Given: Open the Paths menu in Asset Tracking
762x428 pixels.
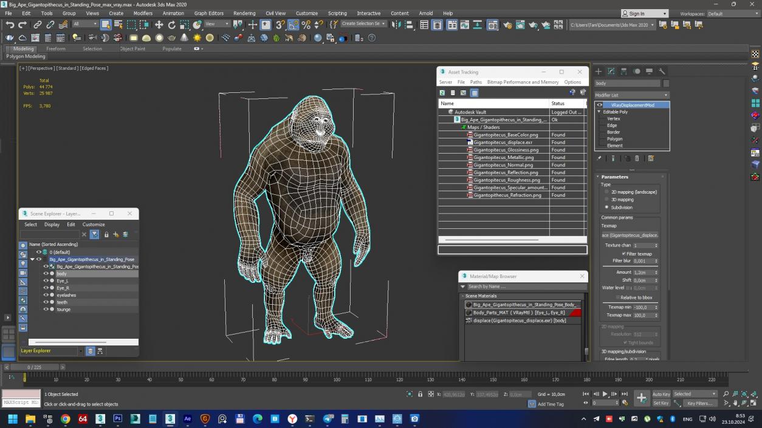Looking at the screenshot, I should pyautogui.click(x=476, y=82).
